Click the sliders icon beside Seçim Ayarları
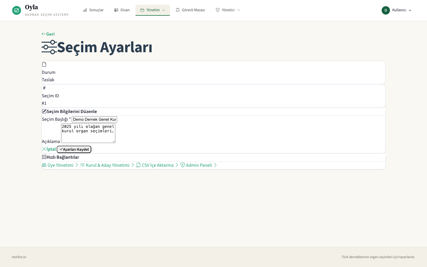The height and width of the screenshot is (267, 427). coord(49,47)
